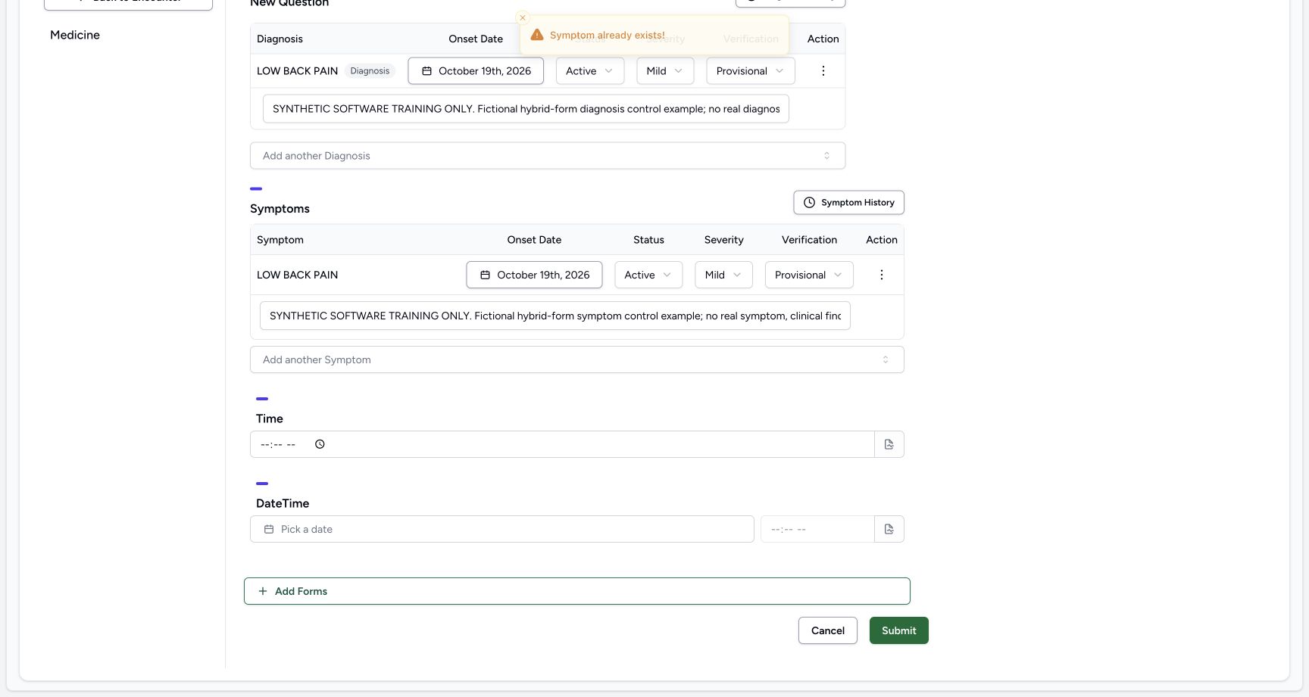Screen dimensions: 1309x697
Task: Click the Symptom column header
Action: (280, 240)
